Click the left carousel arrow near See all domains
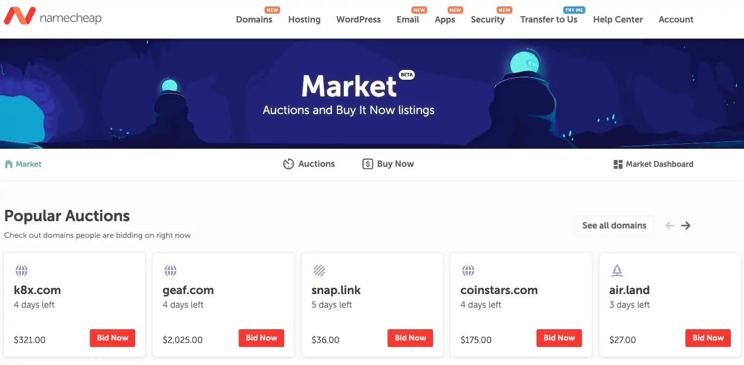744x365 pixels. (x=670, y=226)
